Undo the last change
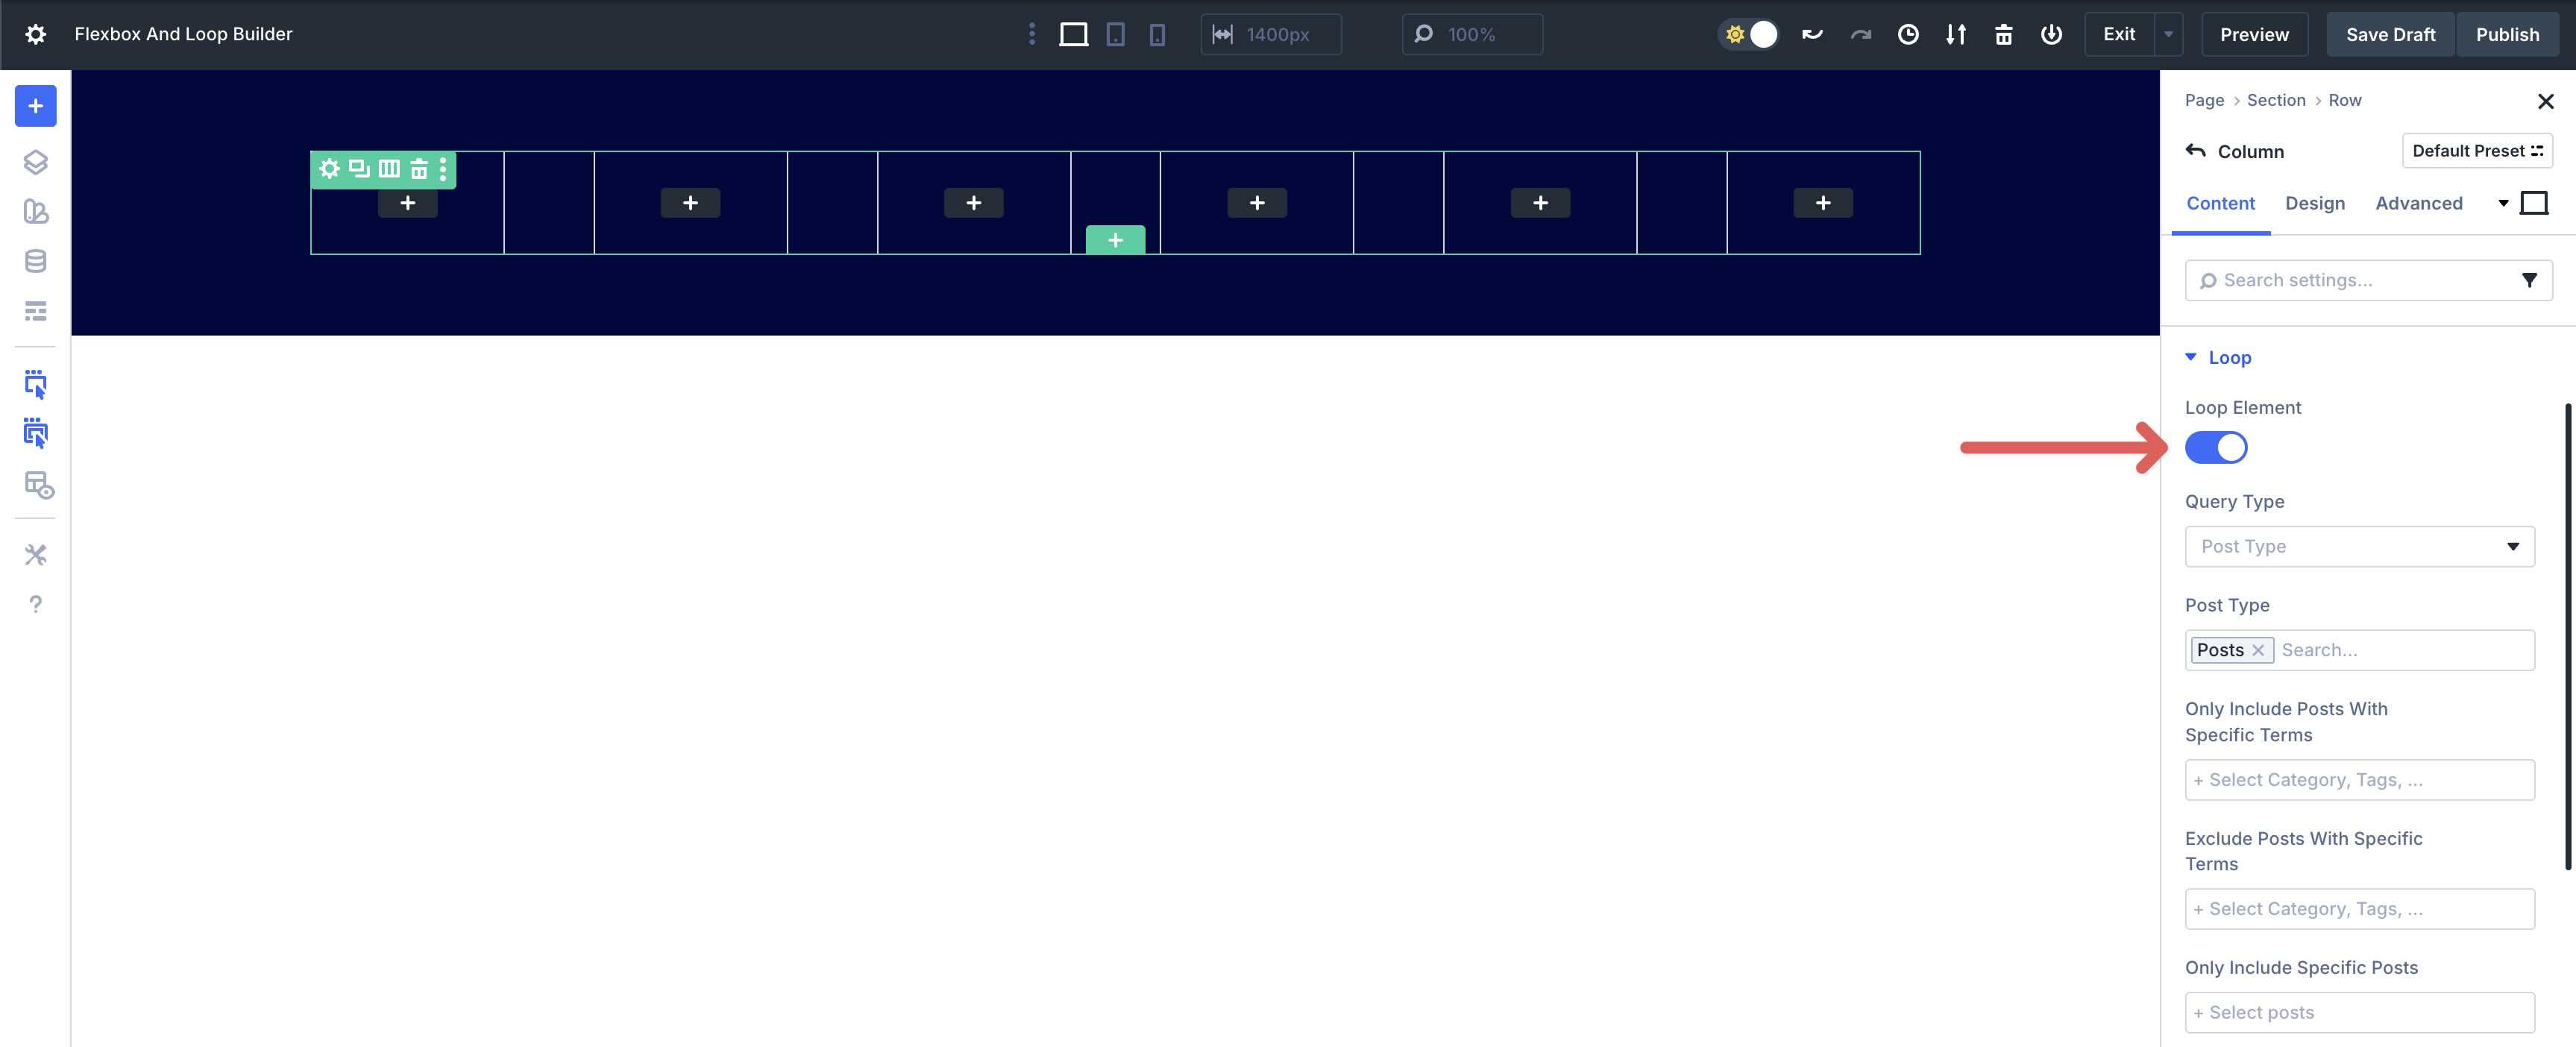The image size is (2576, 1047). pos(1812,33)
